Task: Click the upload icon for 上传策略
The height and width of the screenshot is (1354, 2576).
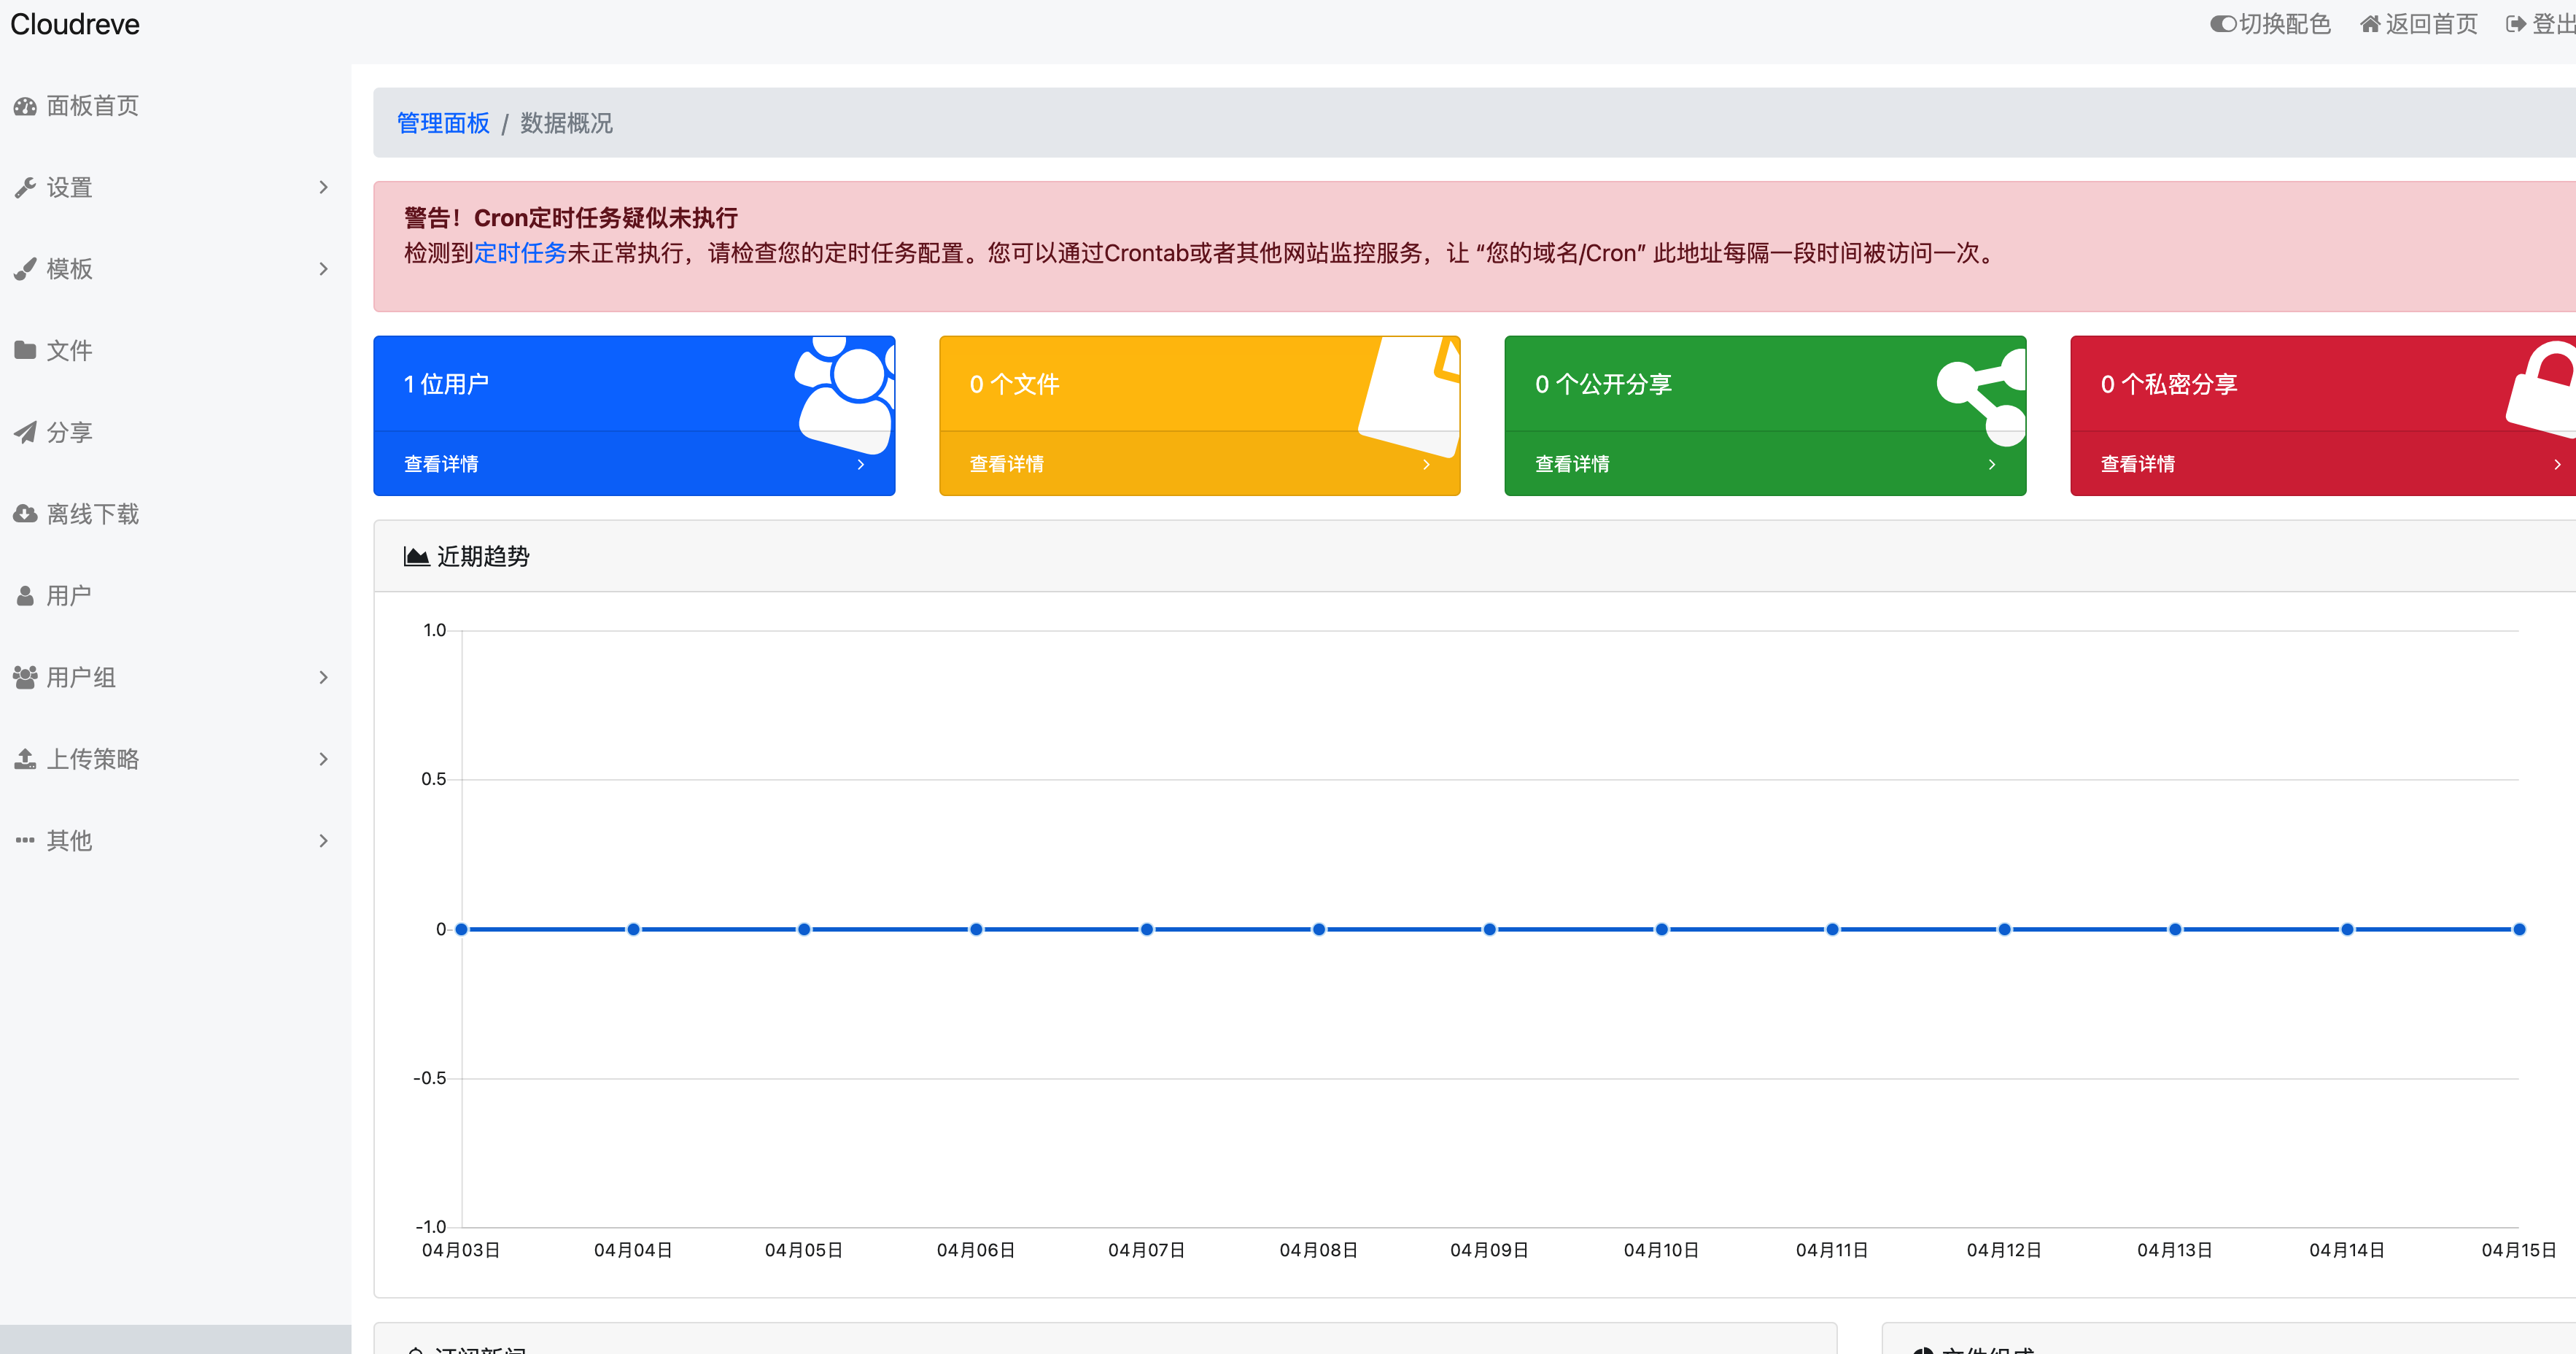Action: (x=25, y=759)
